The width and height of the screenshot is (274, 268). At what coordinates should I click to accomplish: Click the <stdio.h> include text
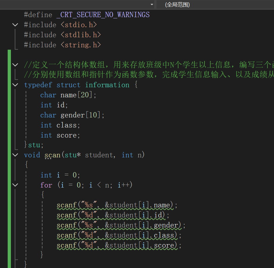pos(79,25)
